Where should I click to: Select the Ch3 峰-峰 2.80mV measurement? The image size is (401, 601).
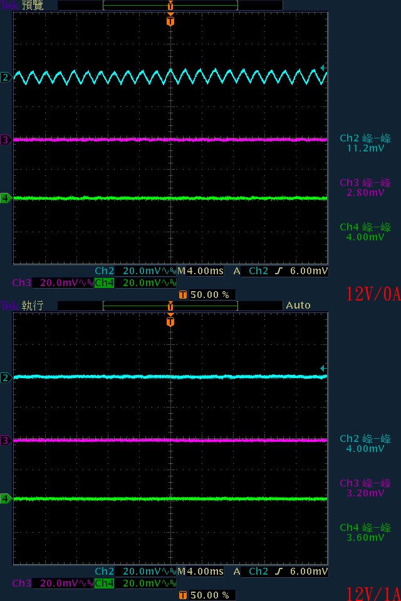click(x=365, y=187)
